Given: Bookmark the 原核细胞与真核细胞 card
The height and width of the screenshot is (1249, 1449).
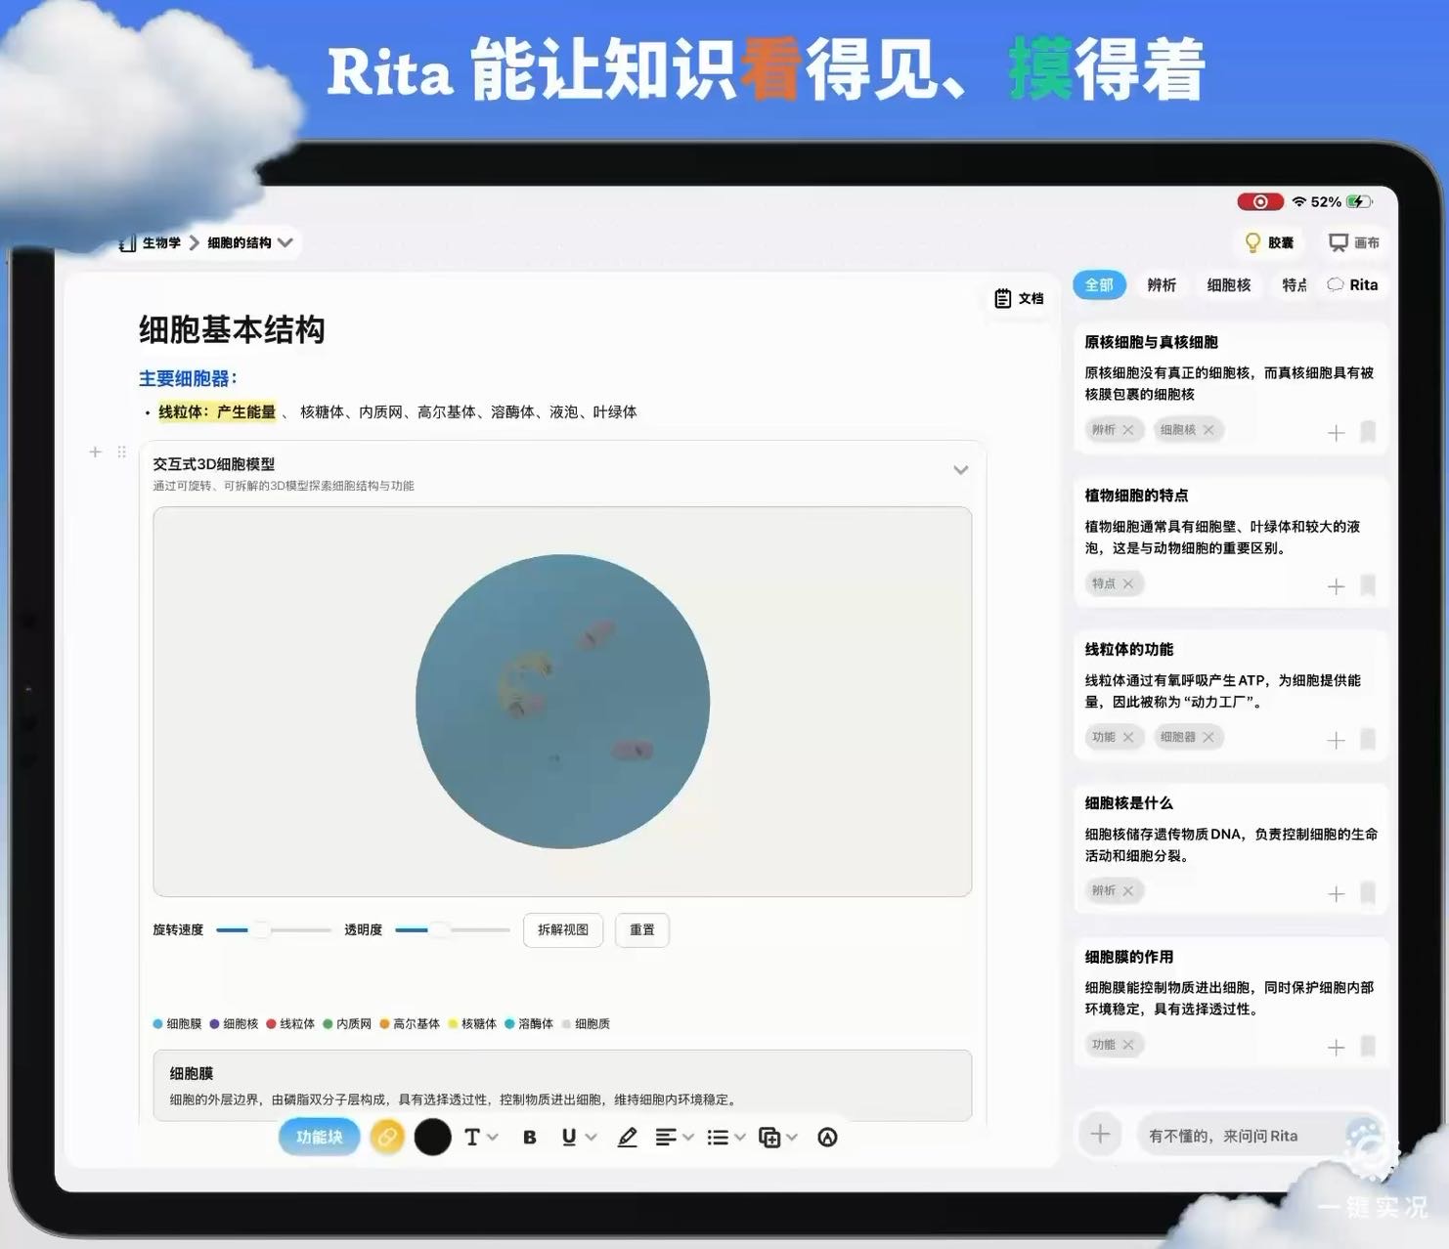Looking at the screenshot, I should (x=1368, y=432).
